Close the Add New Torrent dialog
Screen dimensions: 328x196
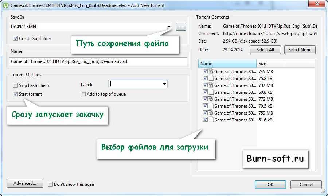[317, 3]
